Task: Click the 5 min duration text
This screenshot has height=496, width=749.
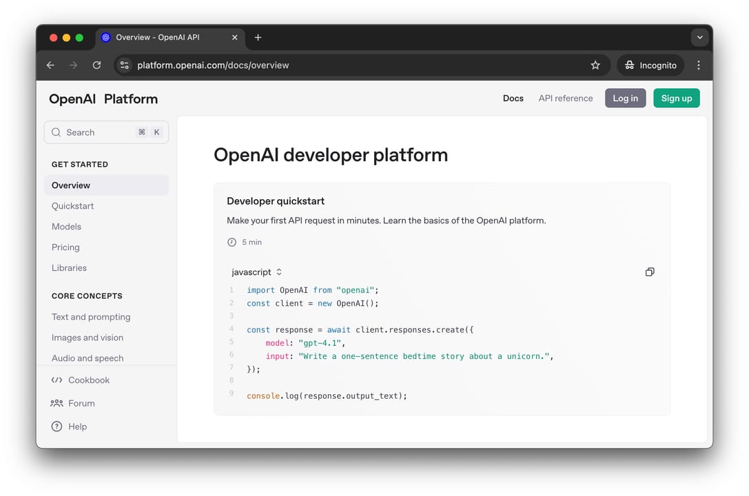Action: 252,242
